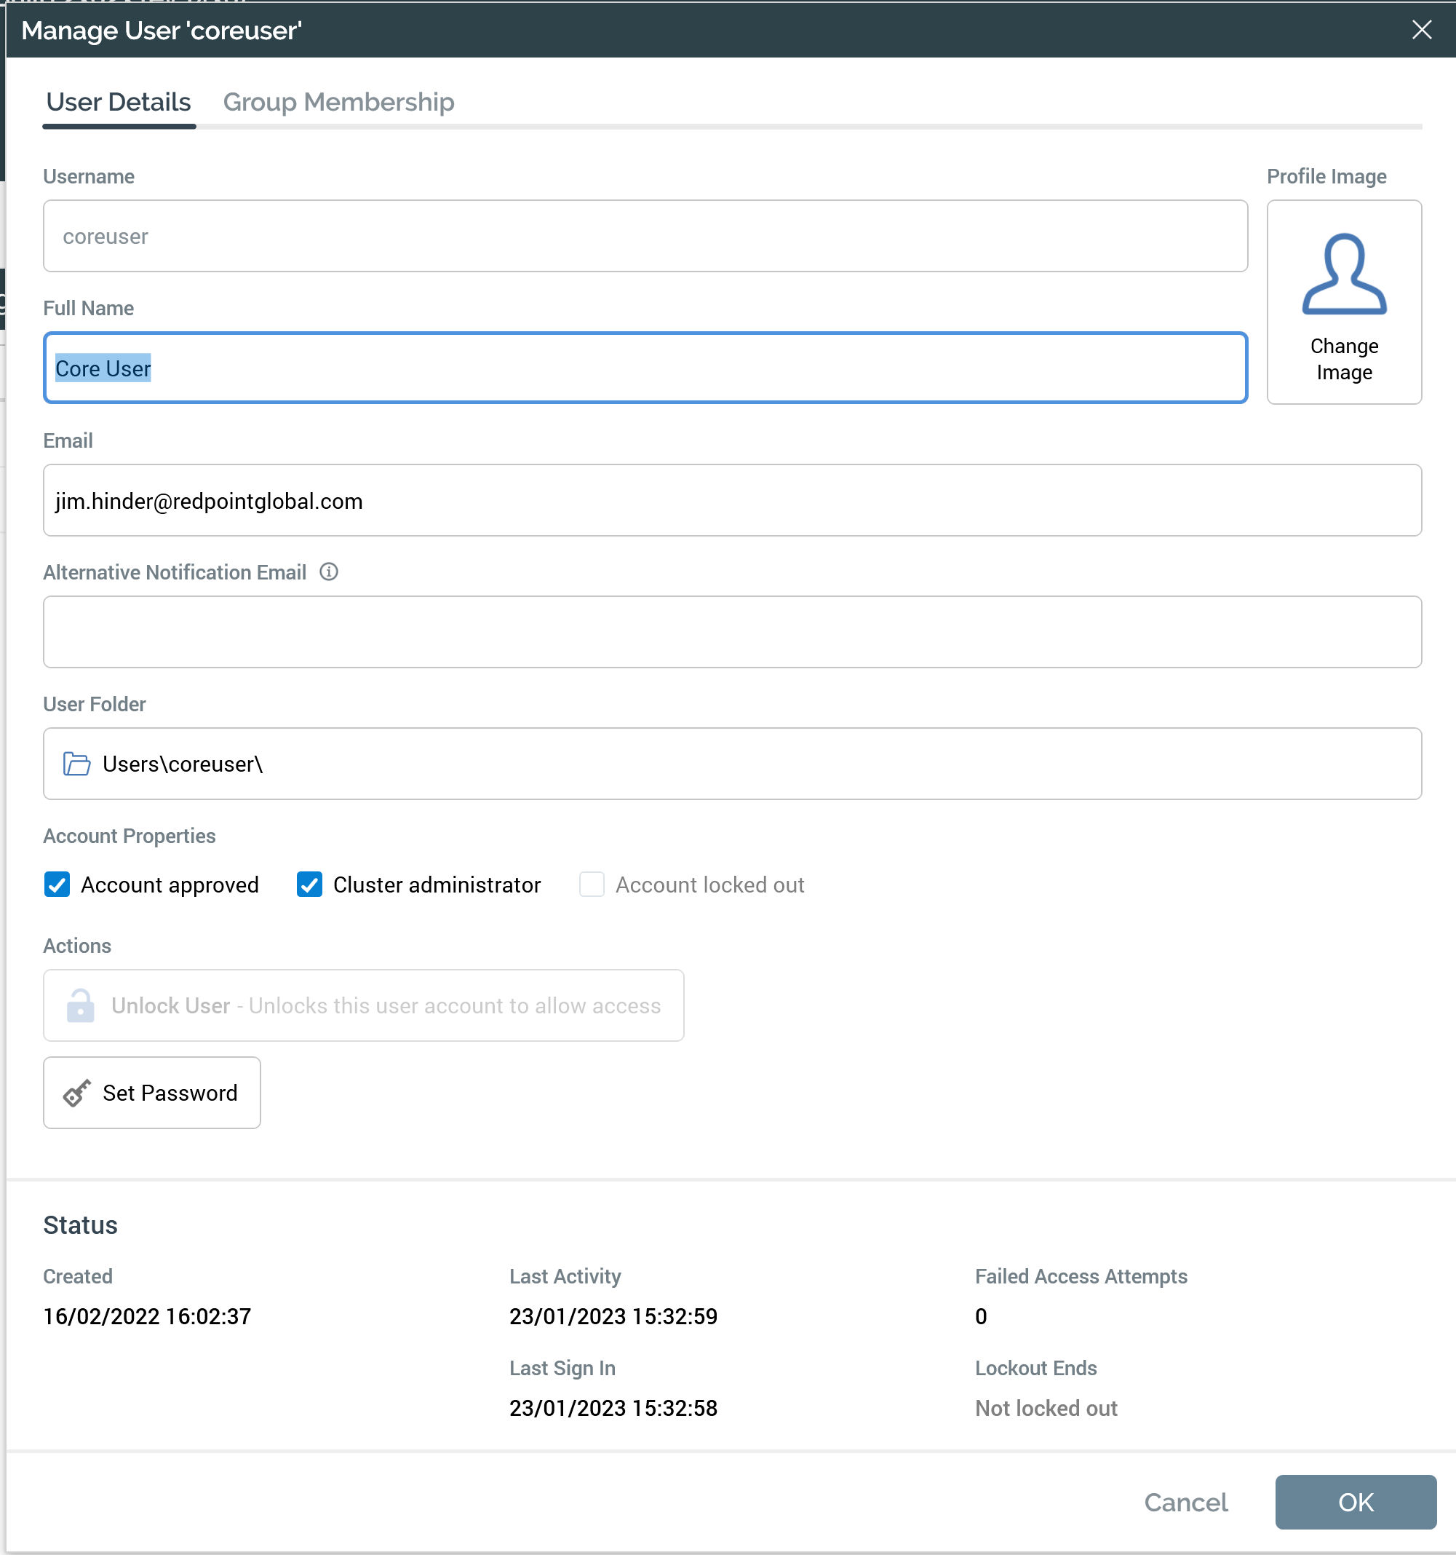The width and height of the screenshot is (1456, 1555).
Task: Click the folder icon in User Folder
Action: pyautogui.click(x=76, y=764)
